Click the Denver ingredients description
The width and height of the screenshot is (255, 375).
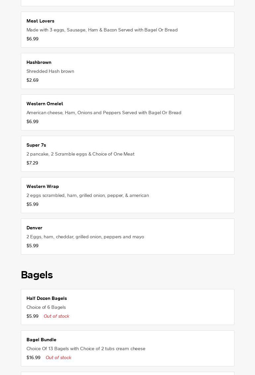point(85,237)
